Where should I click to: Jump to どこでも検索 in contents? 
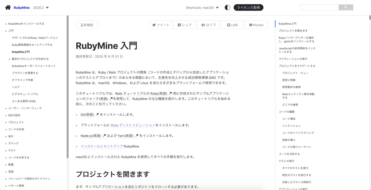click(x=290, y=105)
